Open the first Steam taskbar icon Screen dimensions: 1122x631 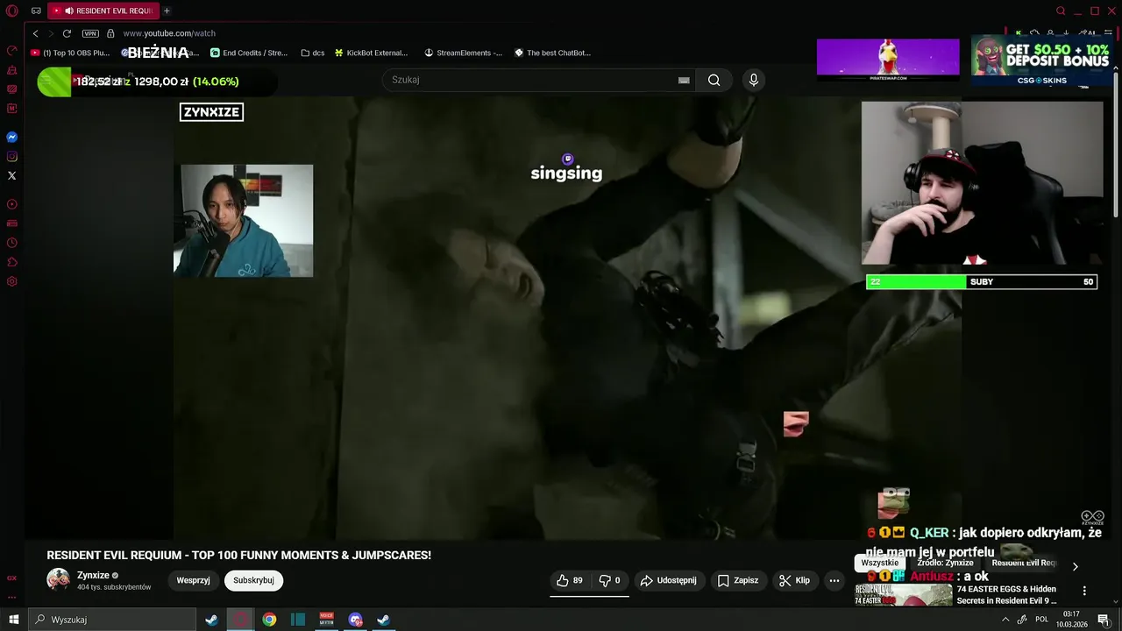[x=211, y=620]
